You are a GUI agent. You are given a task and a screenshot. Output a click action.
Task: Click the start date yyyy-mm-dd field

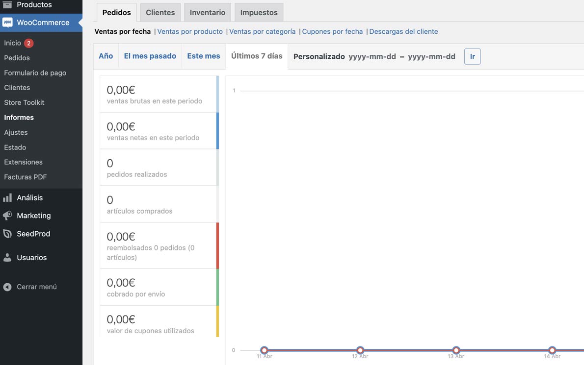point(372,57)
